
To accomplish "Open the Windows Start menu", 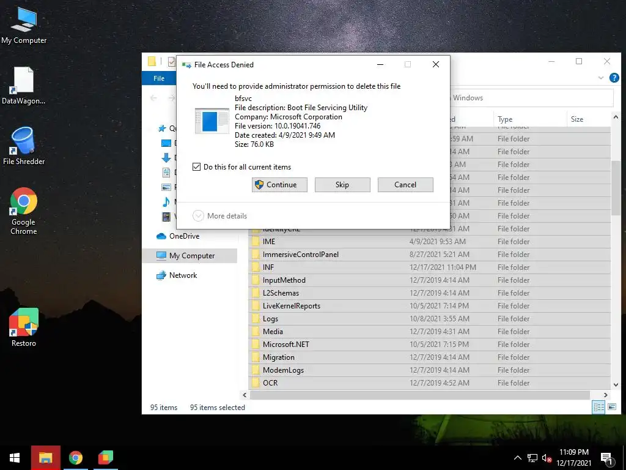I will (15, 458).
